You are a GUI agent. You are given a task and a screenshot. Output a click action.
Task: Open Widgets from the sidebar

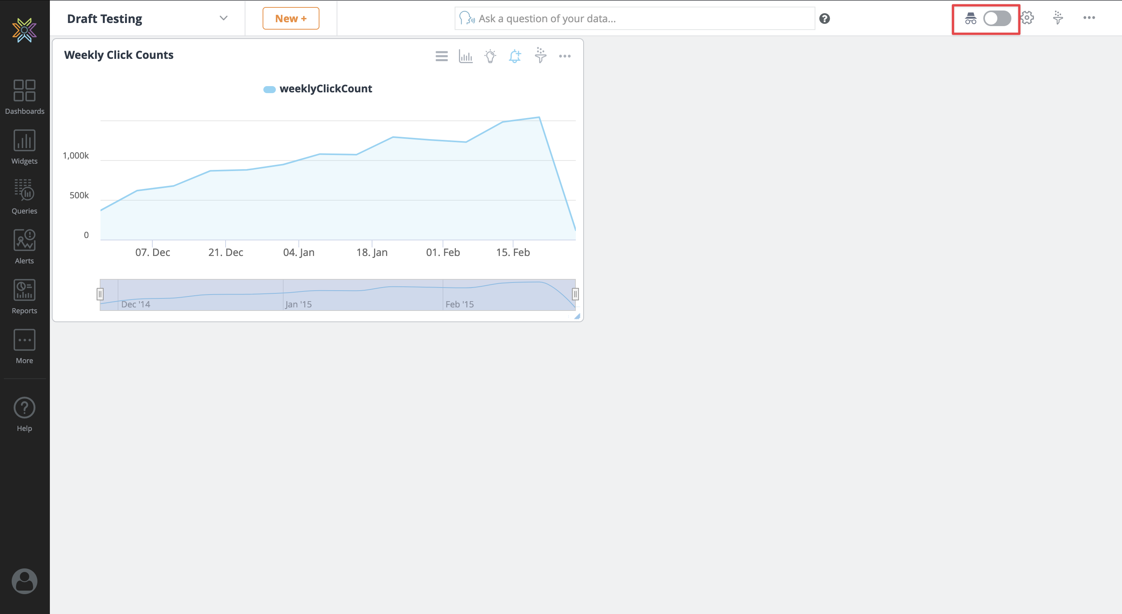25,147
